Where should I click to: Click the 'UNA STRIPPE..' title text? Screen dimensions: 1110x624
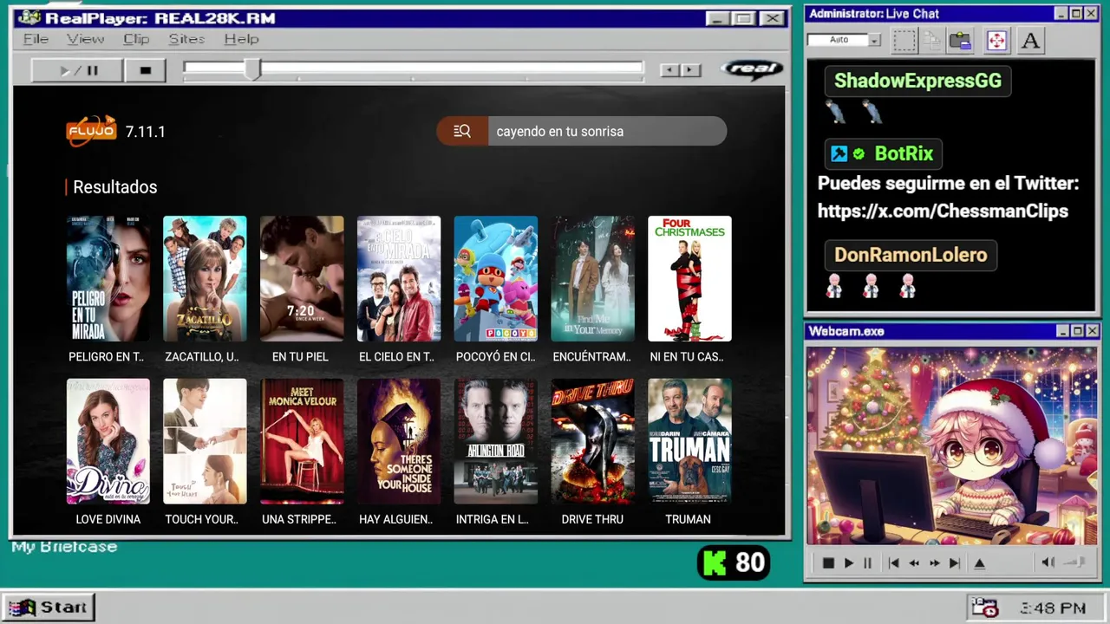(299, 519)
